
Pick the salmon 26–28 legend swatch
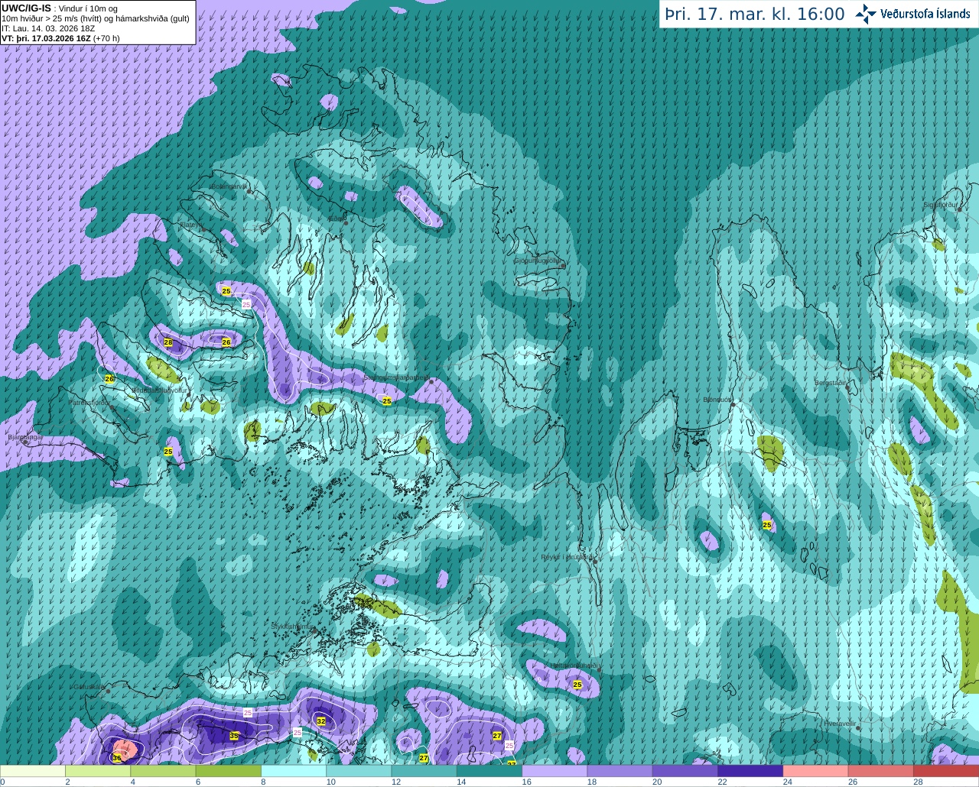[881, 771]
